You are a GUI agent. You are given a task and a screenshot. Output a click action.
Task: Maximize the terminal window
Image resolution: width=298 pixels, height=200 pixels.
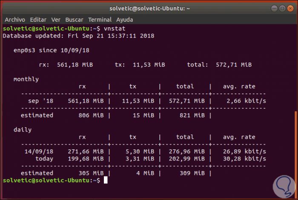(x=282, y=9)
